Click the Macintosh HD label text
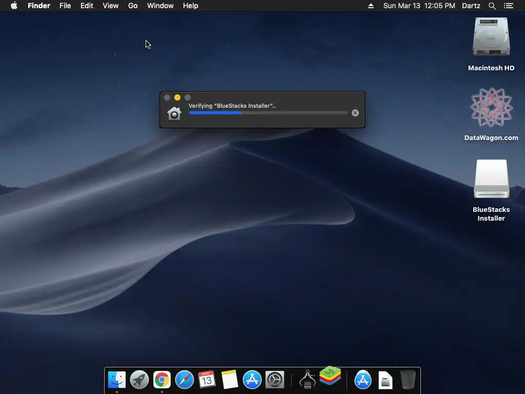 click(491, 68)
